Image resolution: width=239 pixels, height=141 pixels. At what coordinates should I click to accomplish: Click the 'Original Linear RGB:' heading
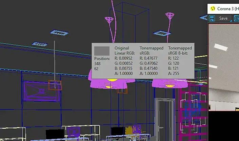pos(125,51)
